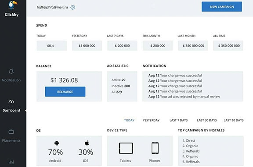Open account settings gear icon
The height and width of the screenshot is (167, 253).
click(73, 7)
